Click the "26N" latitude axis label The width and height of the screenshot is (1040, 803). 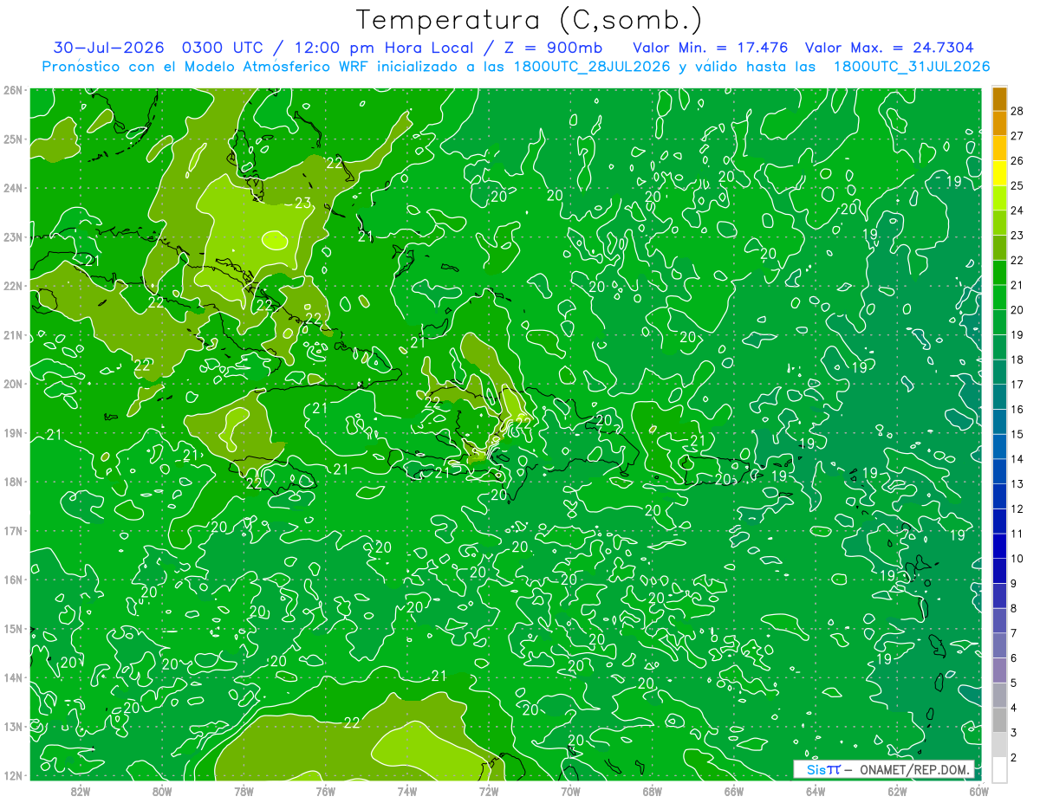click(x=12, y=90)
